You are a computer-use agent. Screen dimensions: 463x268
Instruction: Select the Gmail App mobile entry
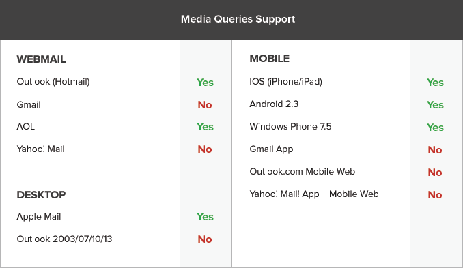[x=271, y=149]
